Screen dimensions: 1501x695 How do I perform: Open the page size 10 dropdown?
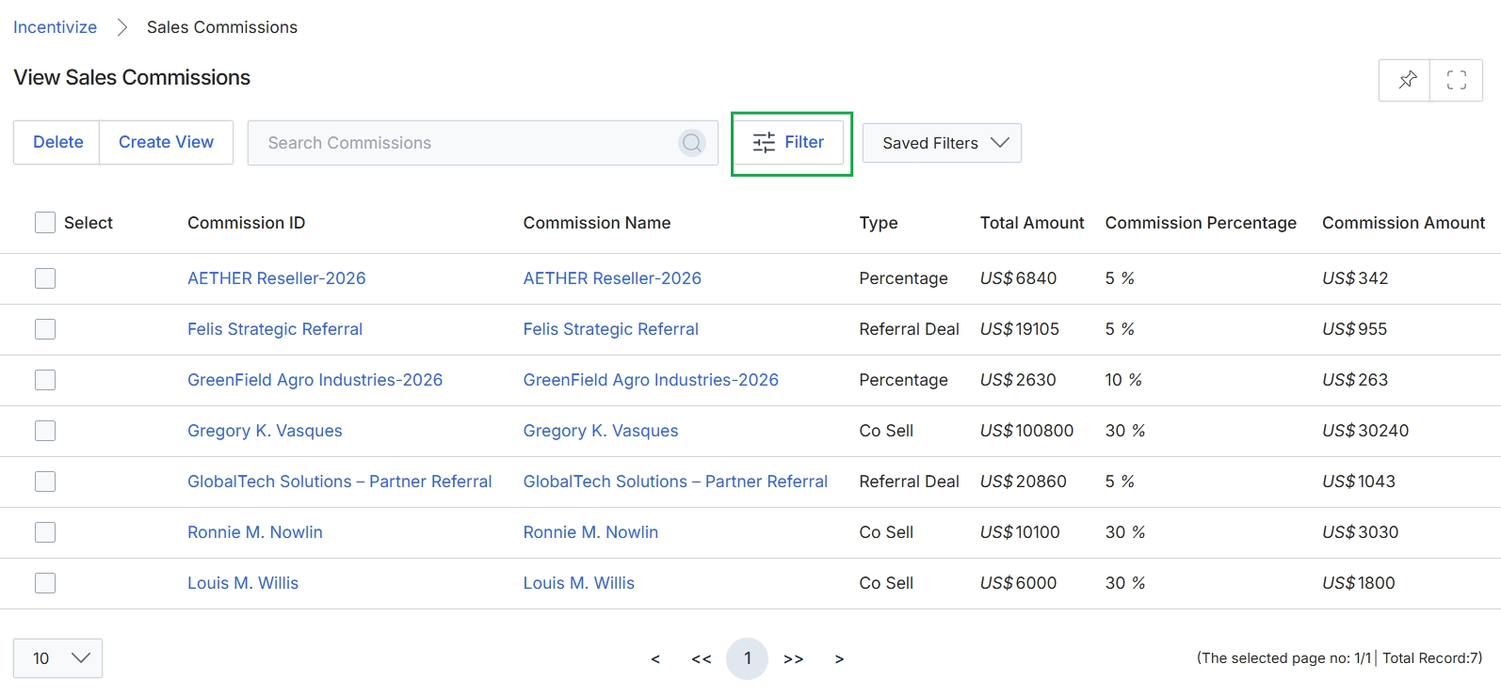point(57,658)
